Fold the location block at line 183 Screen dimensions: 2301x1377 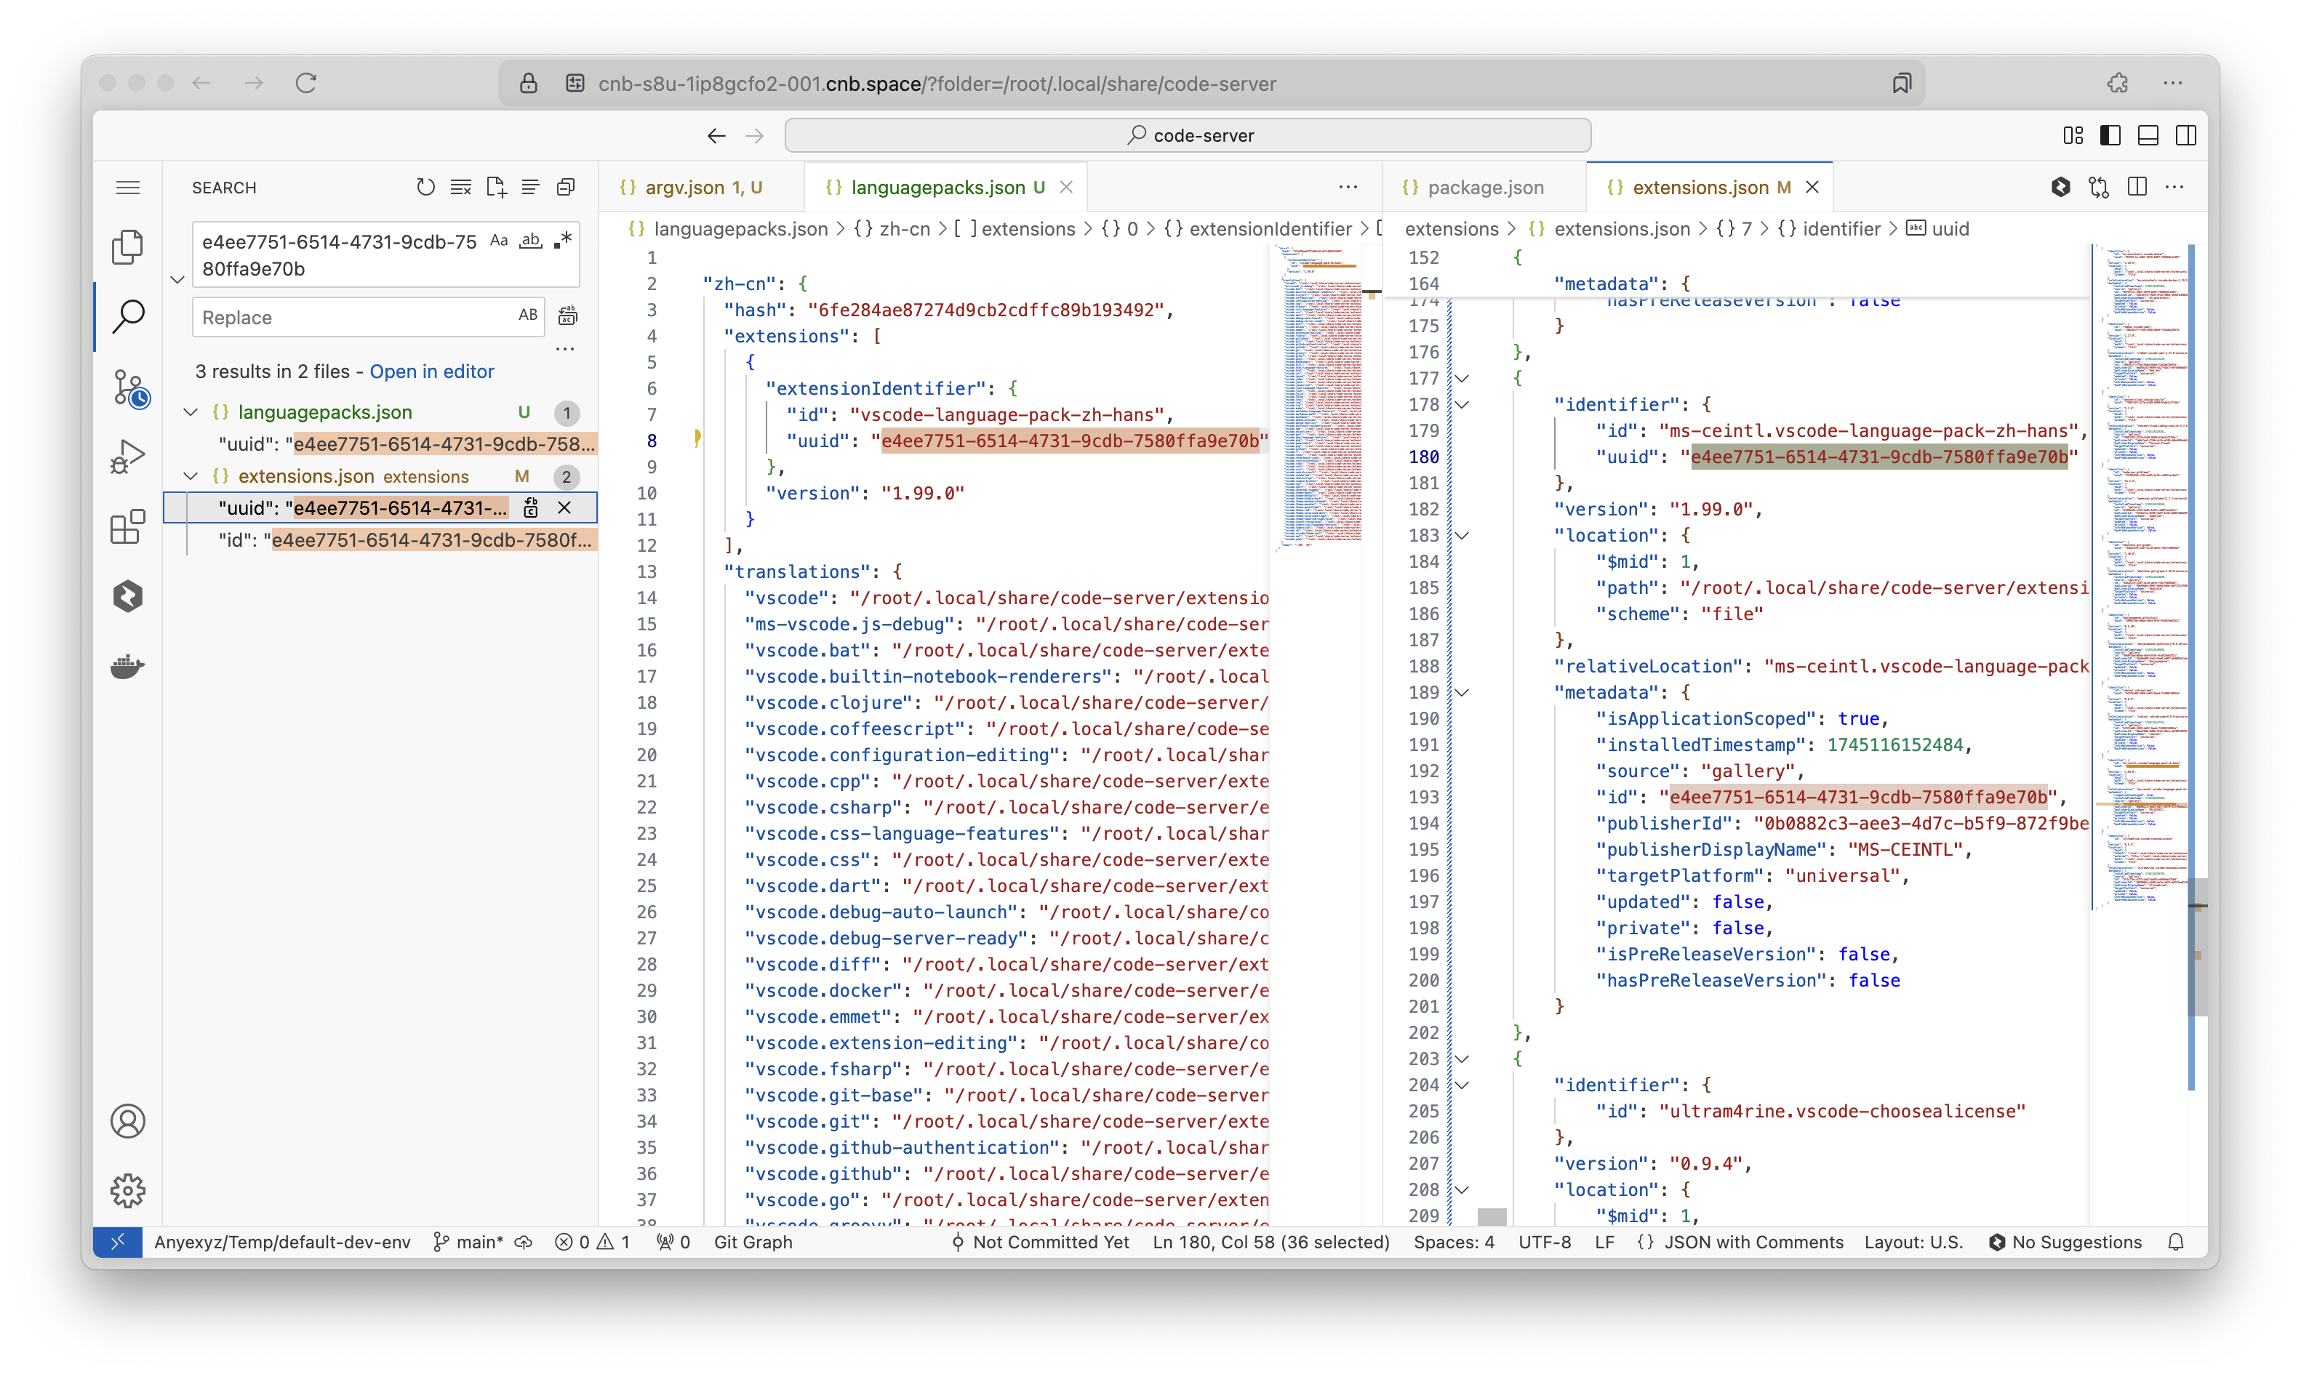pyautogui.click(x=1462, y=535)
